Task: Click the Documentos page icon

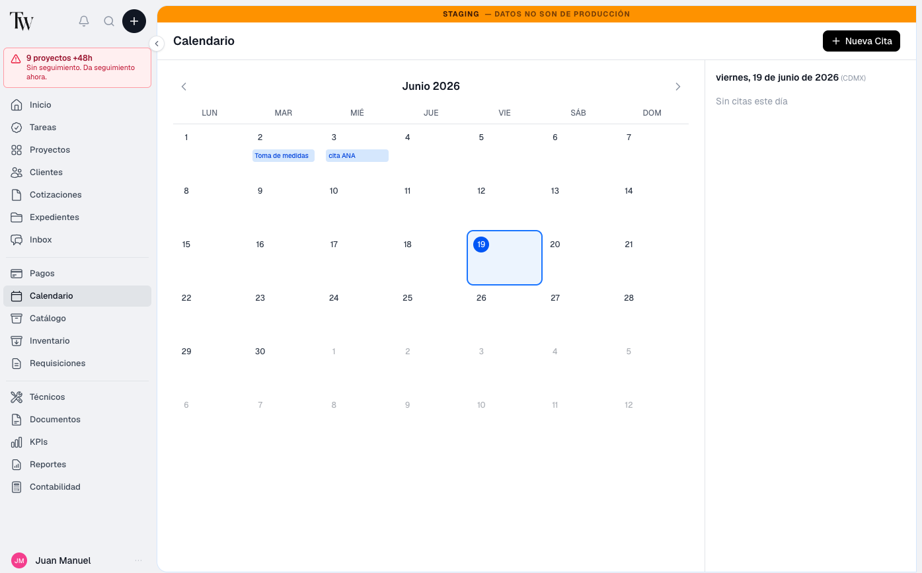Action: (x=17, y=420)
